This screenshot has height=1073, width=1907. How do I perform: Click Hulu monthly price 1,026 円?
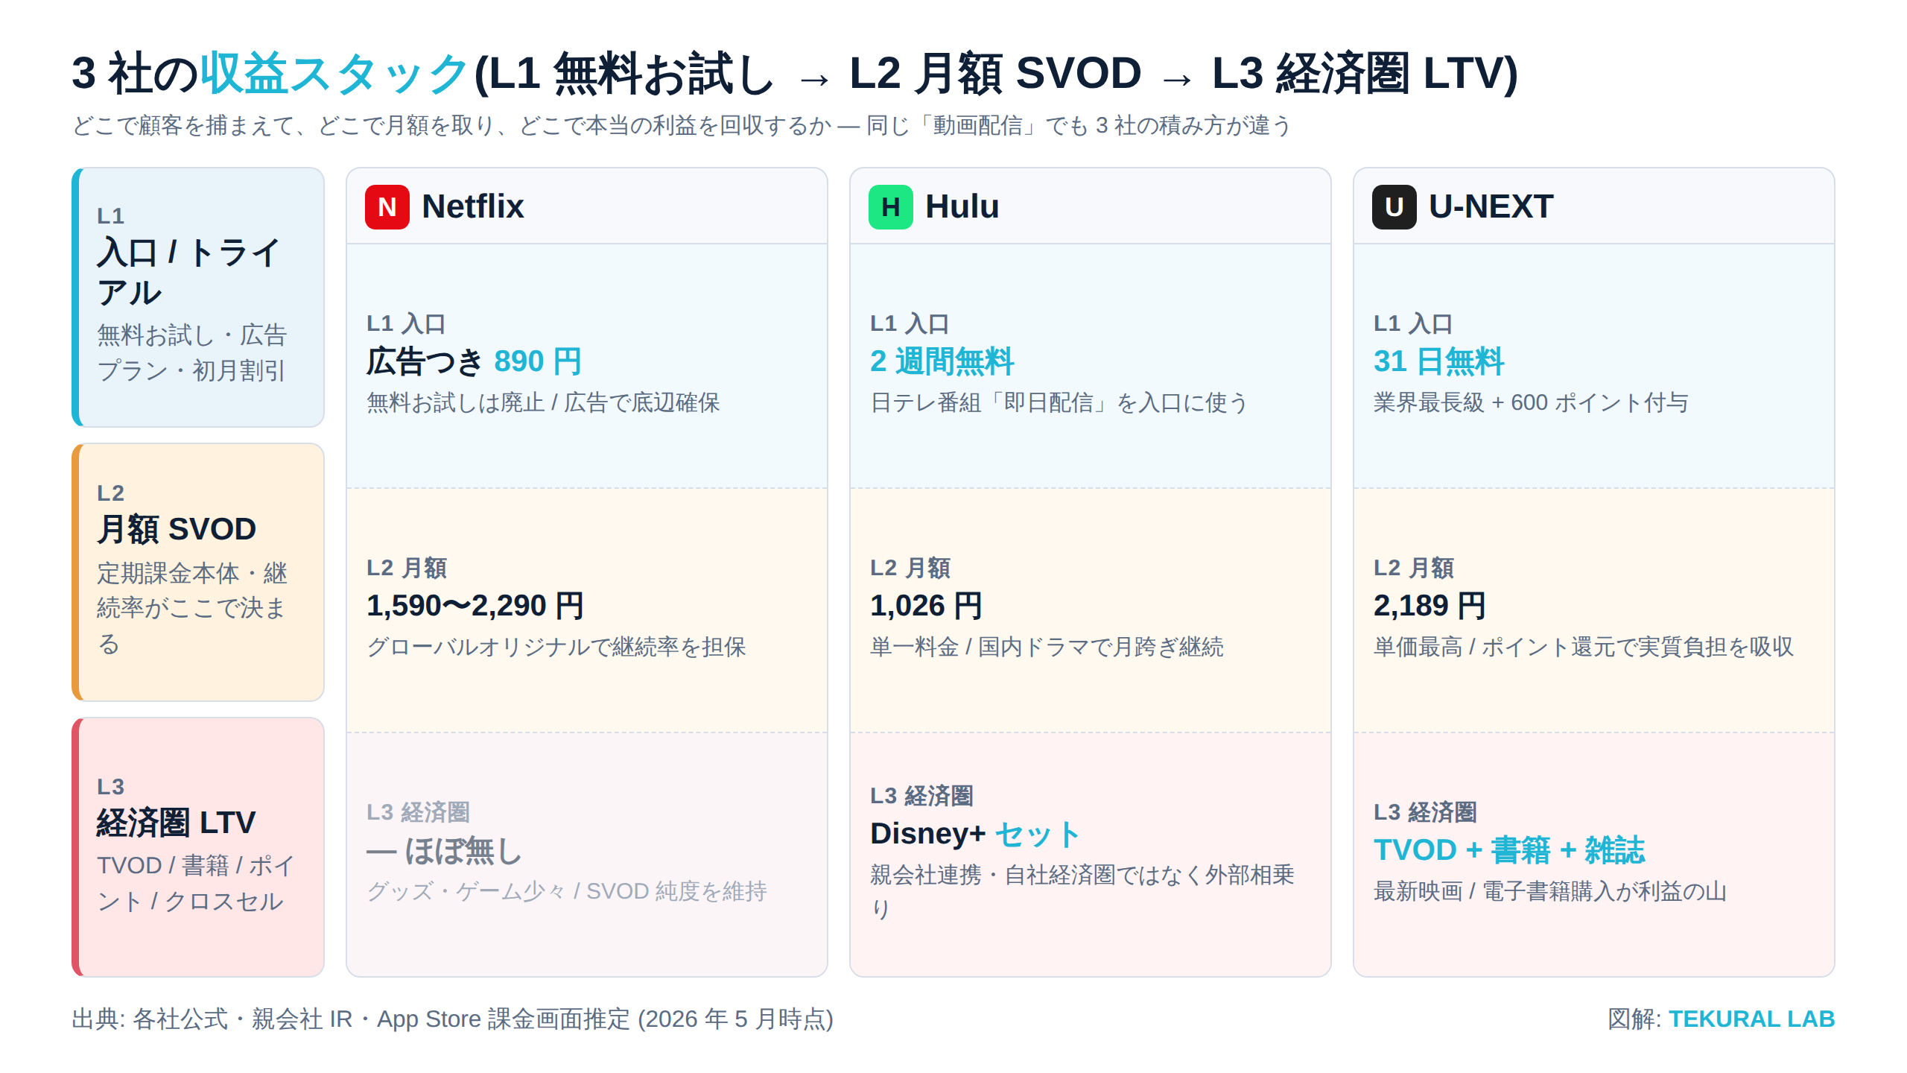click(926, 606)
